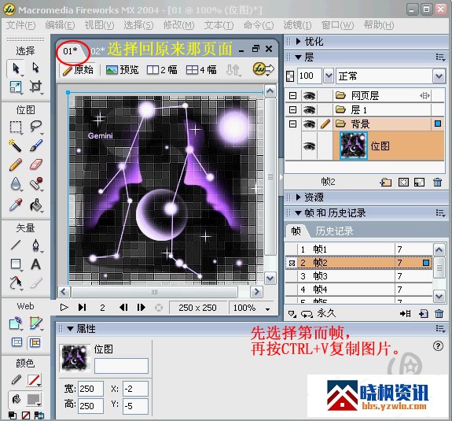The height and width of the screenshot is (421, 452).
Task: Select the Blur tool
Action: pos(16,184)
